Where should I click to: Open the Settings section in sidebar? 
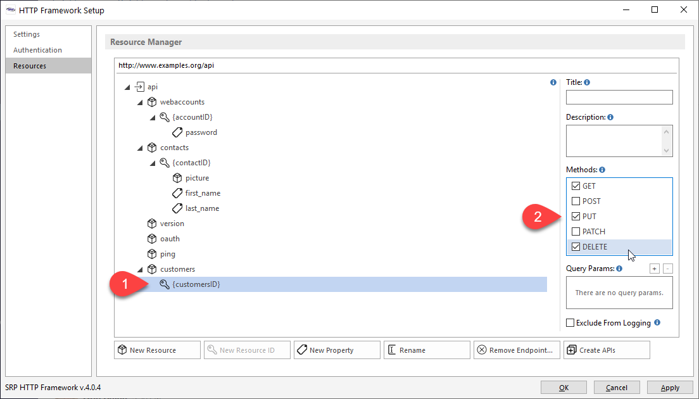pyautogui.click(x=27, y=34)
